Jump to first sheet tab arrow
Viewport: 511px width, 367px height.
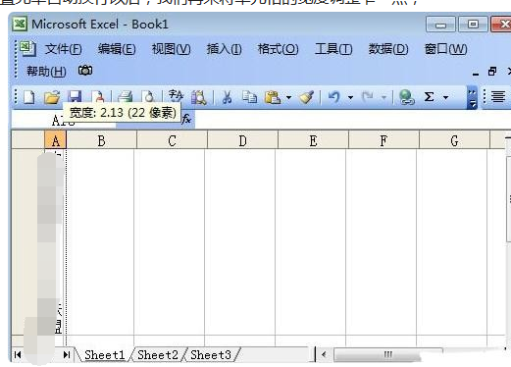(18, 354)
